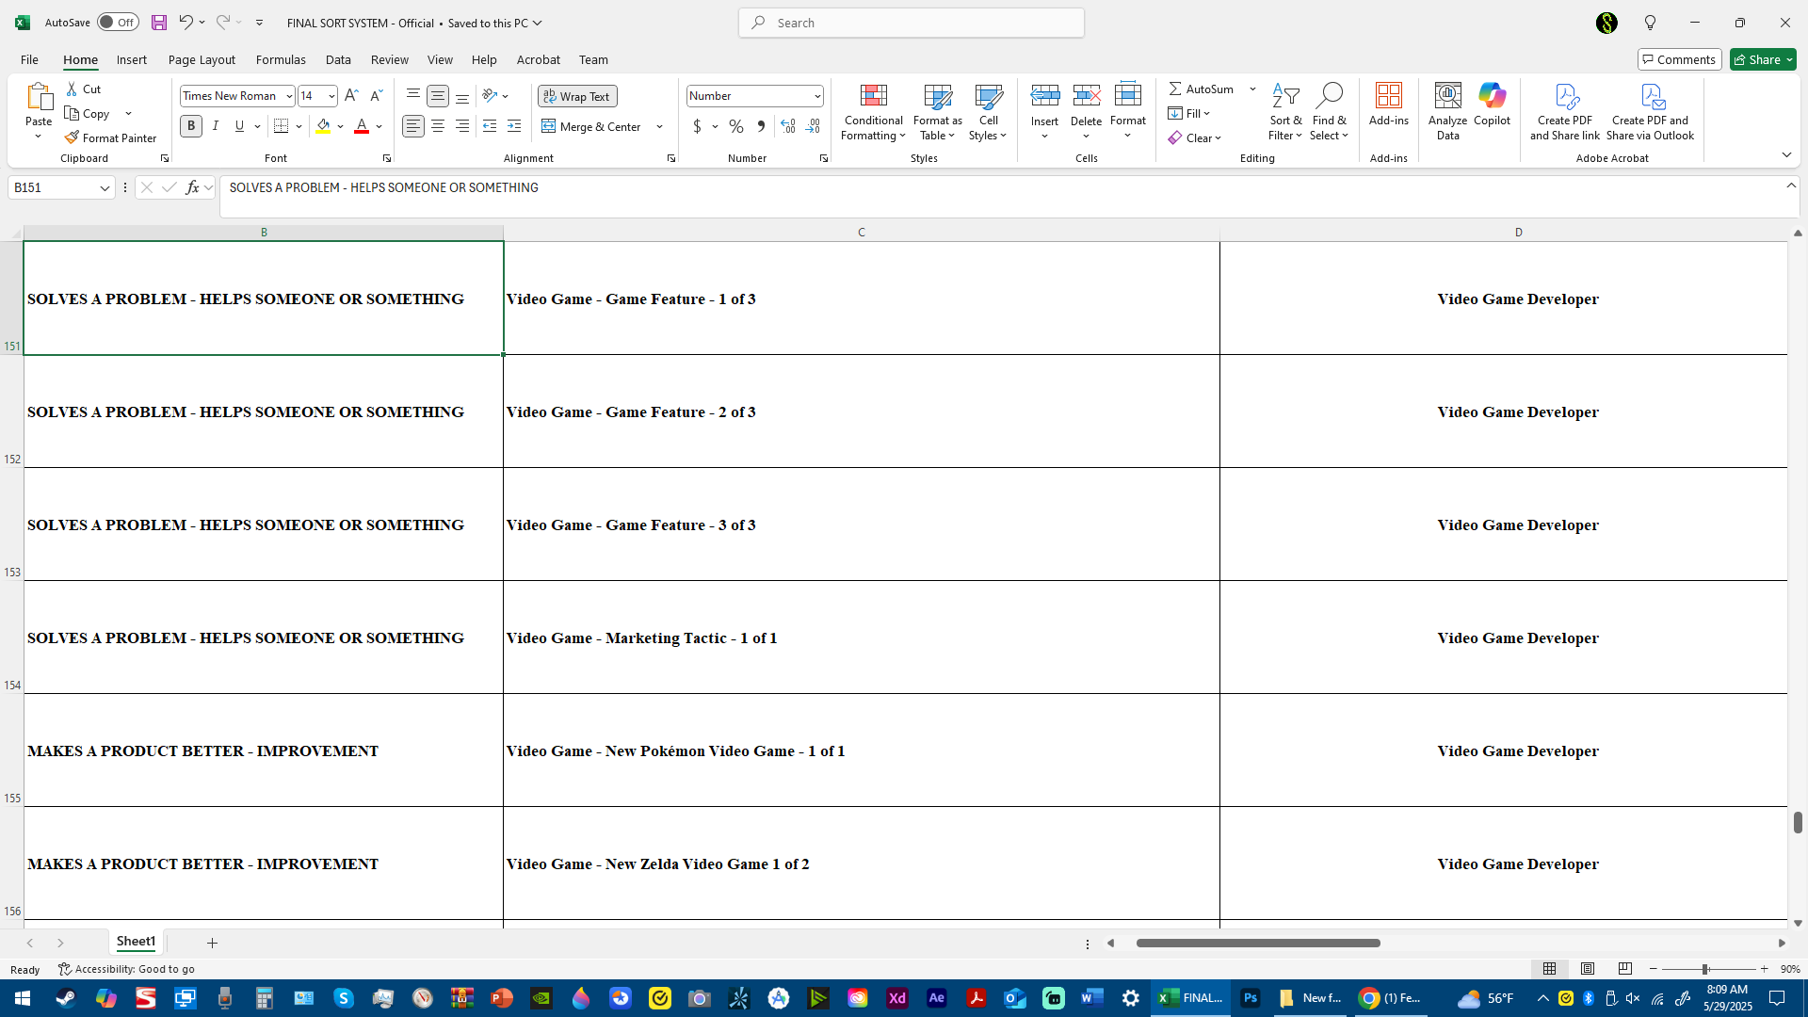Screen dimensions: 1808x1017
Task: Open the Comments pane button
Action: (1679, 59)
